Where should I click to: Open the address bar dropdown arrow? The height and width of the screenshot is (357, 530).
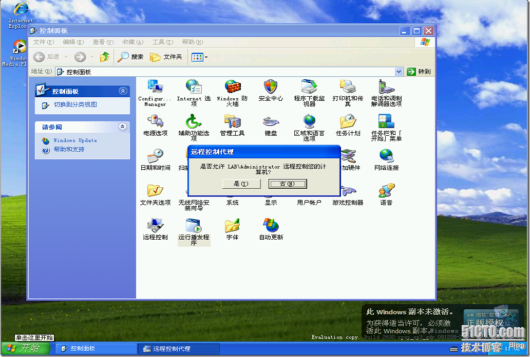399,72
